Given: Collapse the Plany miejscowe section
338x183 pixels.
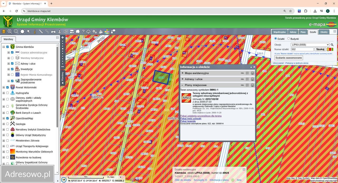Looking at the screenshot, I should pos(182,85).
